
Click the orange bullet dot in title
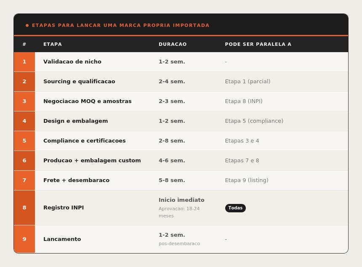point(27,25)
